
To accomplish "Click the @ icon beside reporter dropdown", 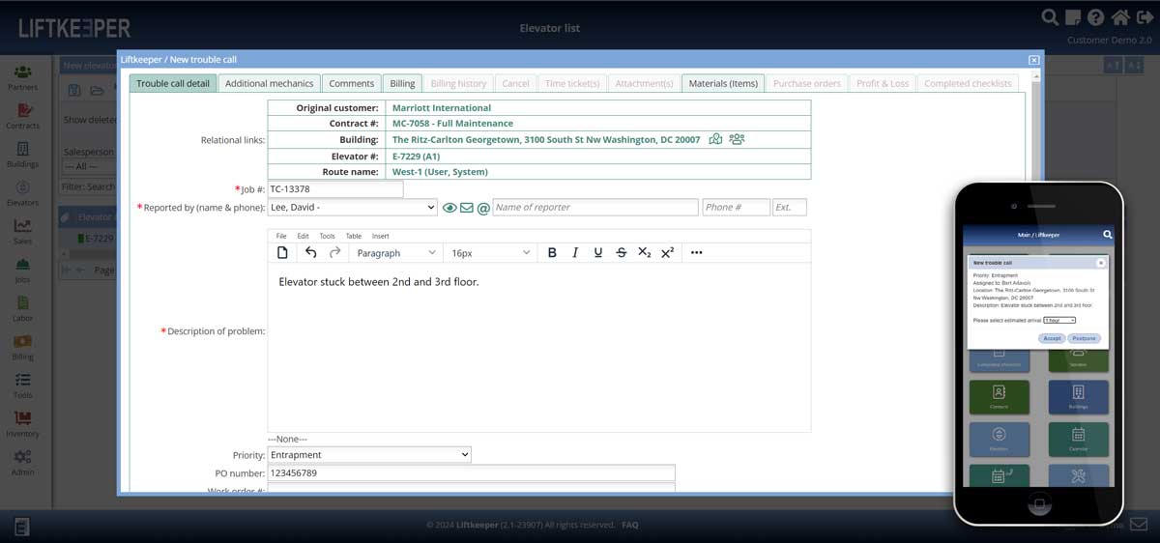I will pos(483,208).
